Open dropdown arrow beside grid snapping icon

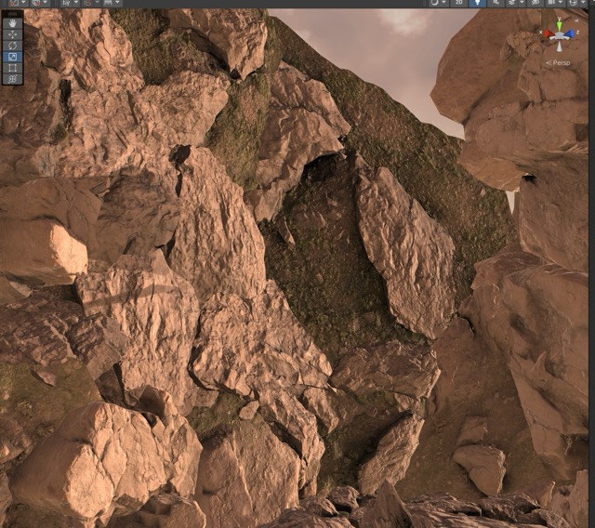[97, 2]
